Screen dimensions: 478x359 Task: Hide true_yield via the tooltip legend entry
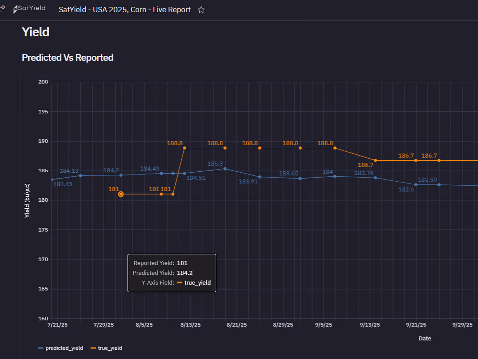(x=197, y=282)
